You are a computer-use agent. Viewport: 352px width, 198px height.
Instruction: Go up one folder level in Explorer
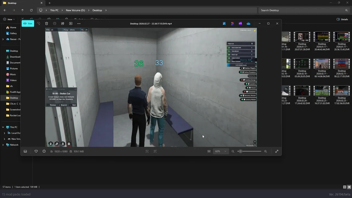tap(23, 10)
